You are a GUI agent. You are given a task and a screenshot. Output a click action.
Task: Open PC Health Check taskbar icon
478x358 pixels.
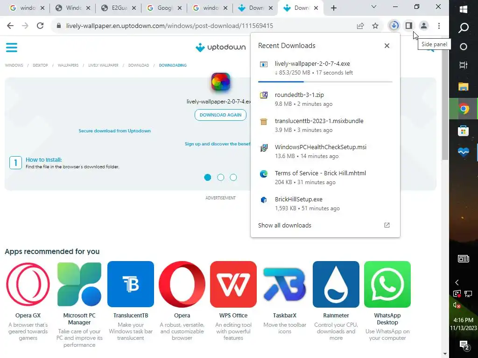(464, 152)
